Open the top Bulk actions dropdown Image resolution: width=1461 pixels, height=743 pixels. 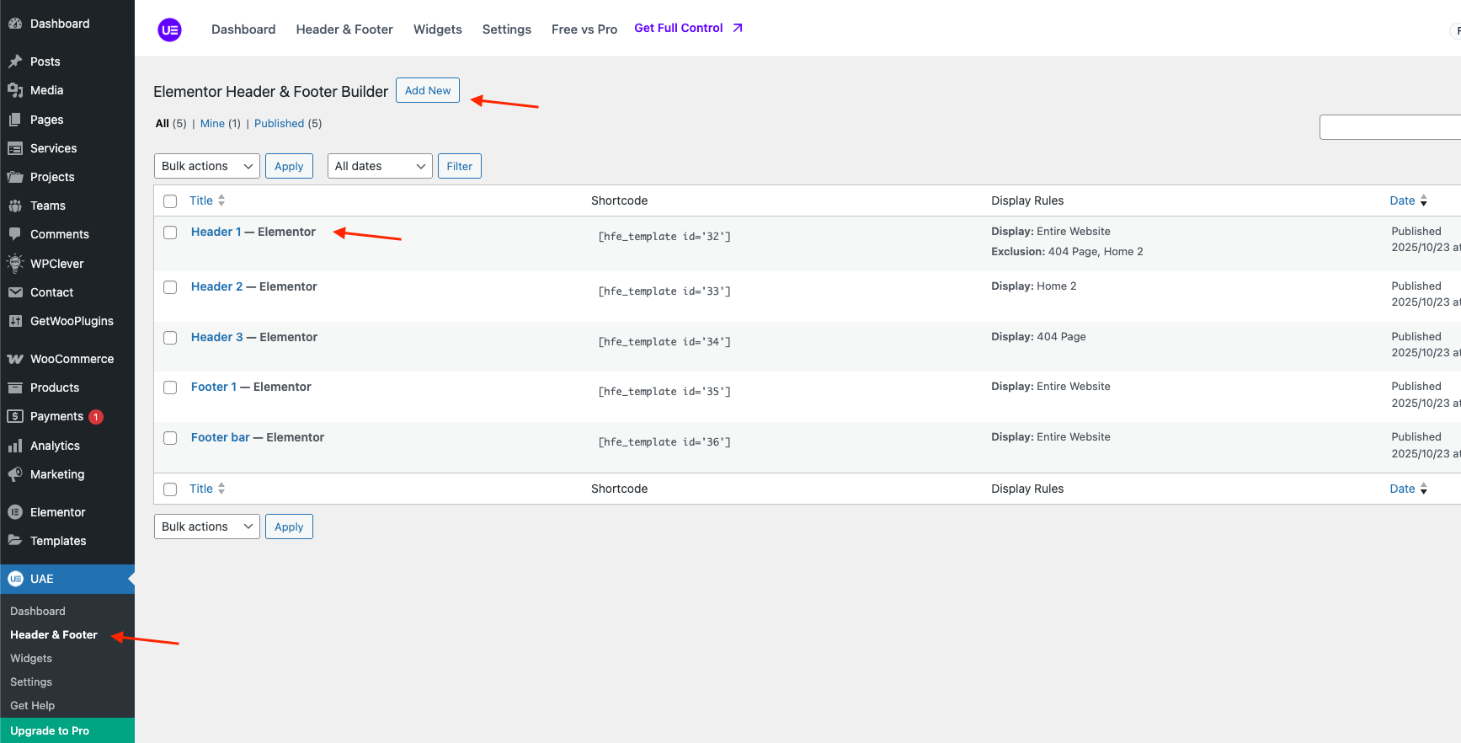point(206,166)
